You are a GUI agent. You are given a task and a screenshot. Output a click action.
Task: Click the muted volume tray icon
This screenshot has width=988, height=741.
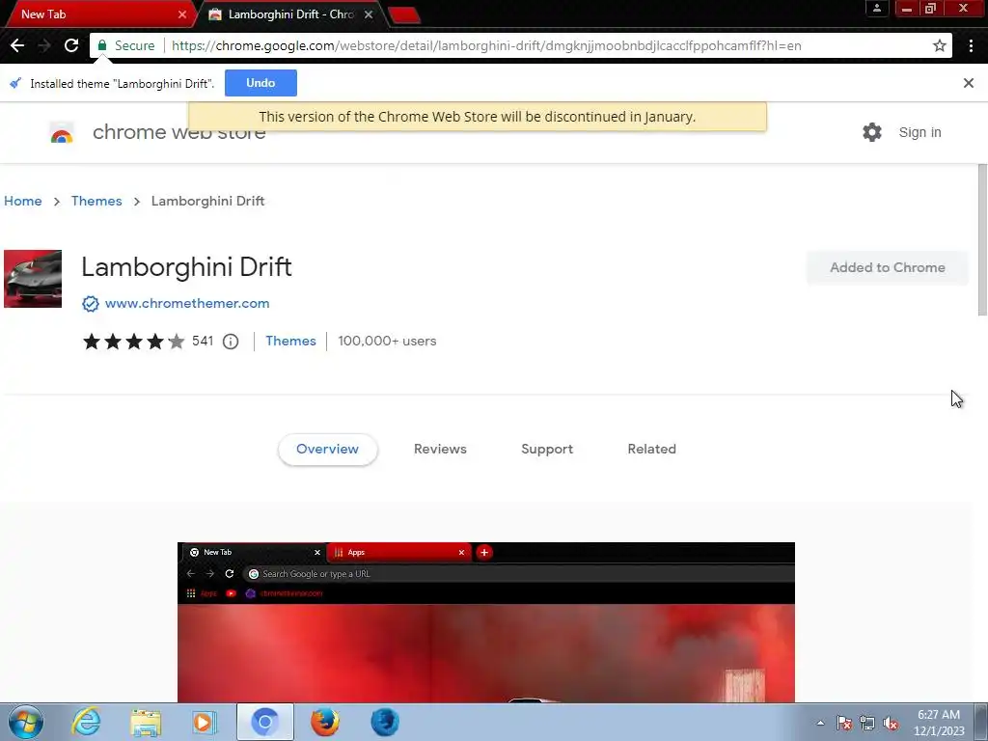[891, 723]
